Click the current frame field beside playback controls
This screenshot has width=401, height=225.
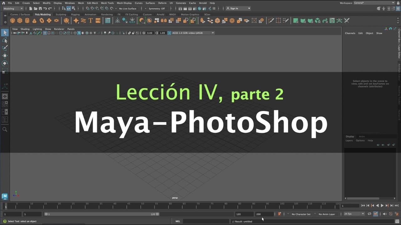pyautogui.click(x=350, y=206)
